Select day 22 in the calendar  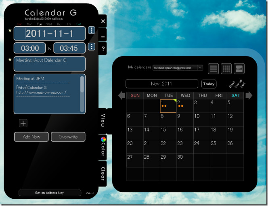click(168, 147)
